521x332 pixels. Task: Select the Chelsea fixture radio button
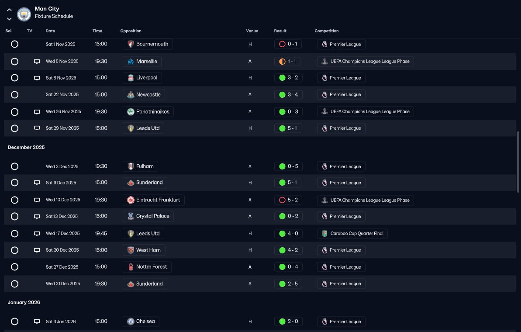pos(14,322)
